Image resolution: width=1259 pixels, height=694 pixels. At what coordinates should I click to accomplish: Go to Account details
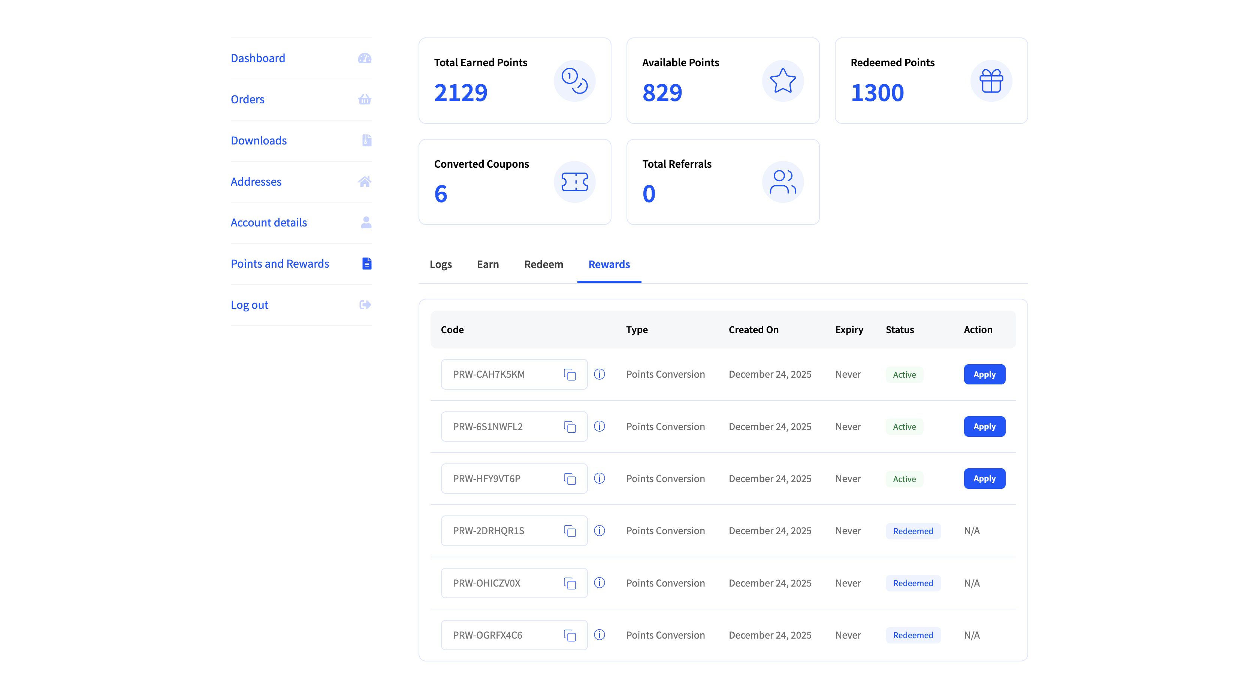click(268, 223)
